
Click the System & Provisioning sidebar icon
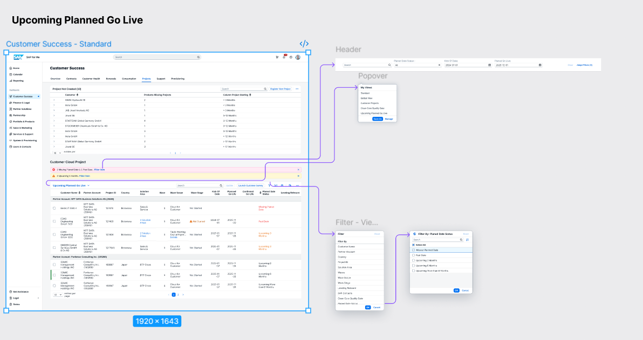pyautogui.click(x=11, y=141)
